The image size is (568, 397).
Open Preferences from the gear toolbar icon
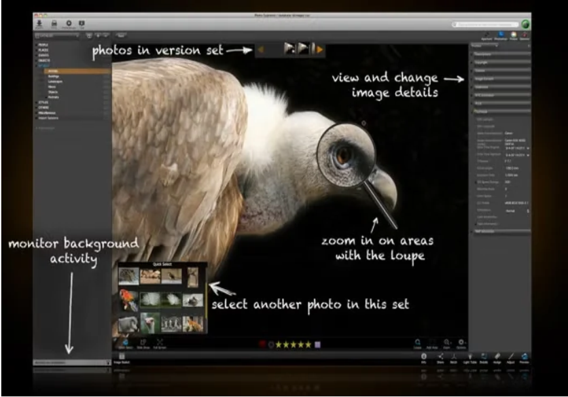69,24
